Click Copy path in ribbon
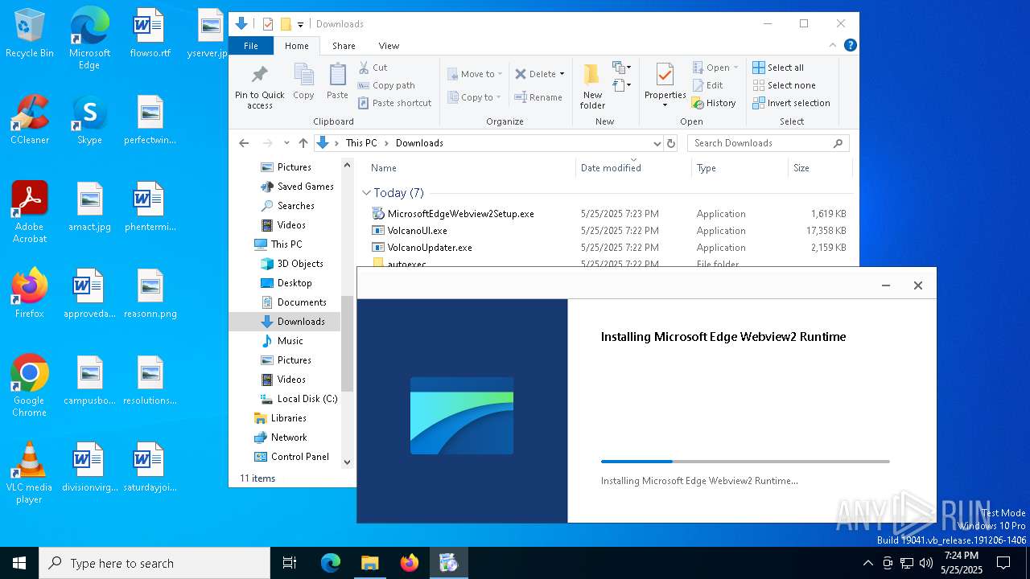This screenshot has height=579, width=1030. [x=386, y=85]
